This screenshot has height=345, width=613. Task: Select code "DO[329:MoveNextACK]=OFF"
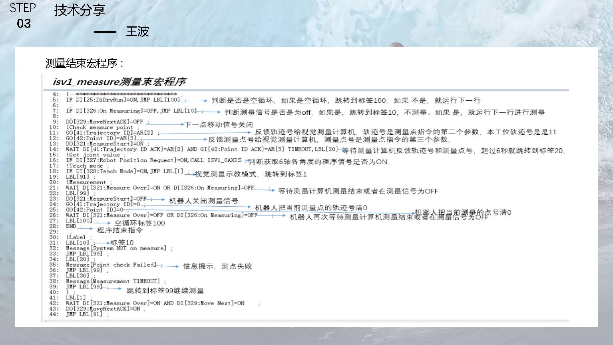click(x=104, y=122)
